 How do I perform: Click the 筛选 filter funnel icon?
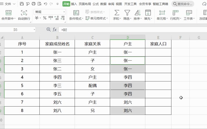click(x=127, y=13)
